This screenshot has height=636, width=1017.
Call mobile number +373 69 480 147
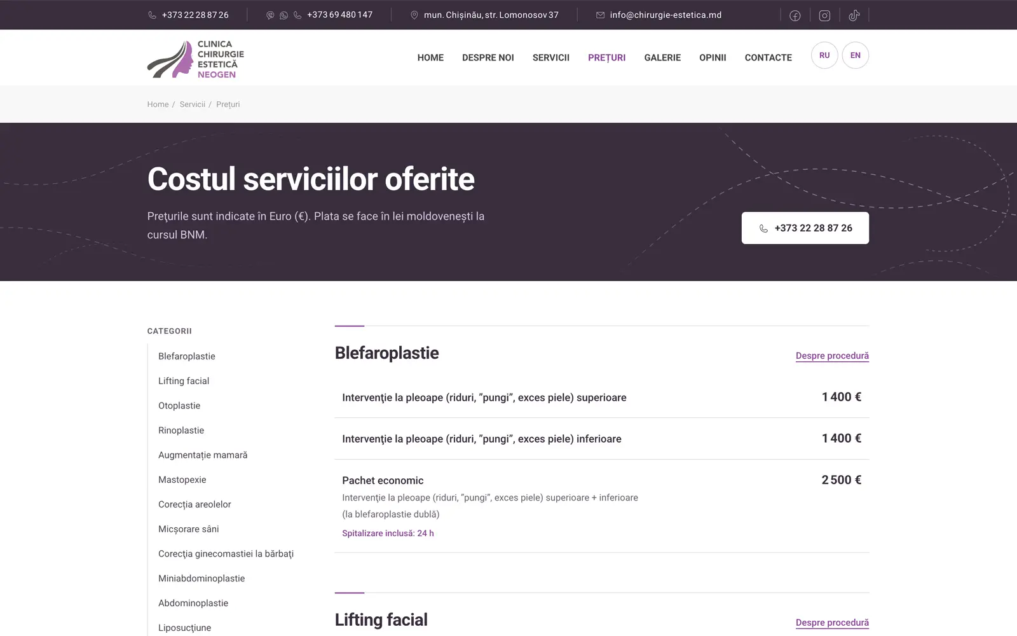tap(339, 15)
